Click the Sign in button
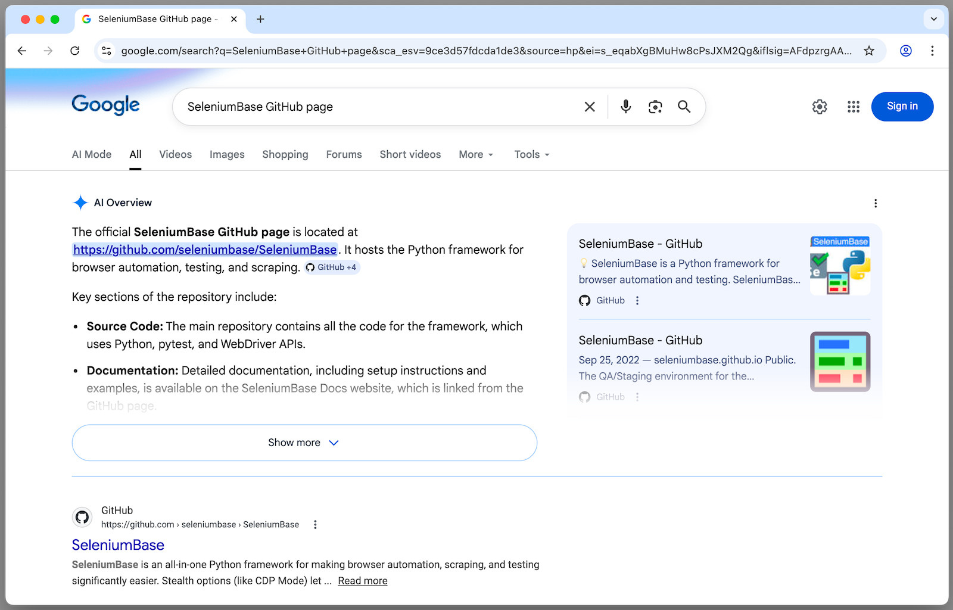Viewport: 953px width, 610px height. click(902, 107)
